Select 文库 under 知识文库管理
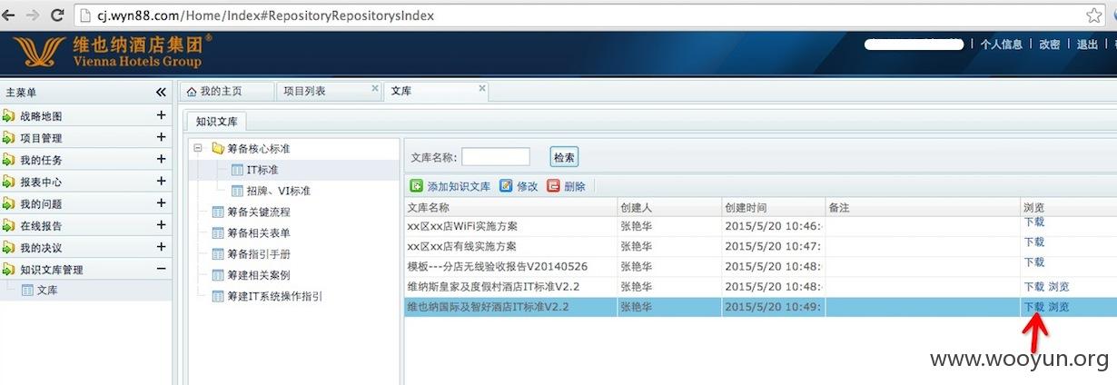The height and width of the screenshot is (385, 1117). pos(47,291)
